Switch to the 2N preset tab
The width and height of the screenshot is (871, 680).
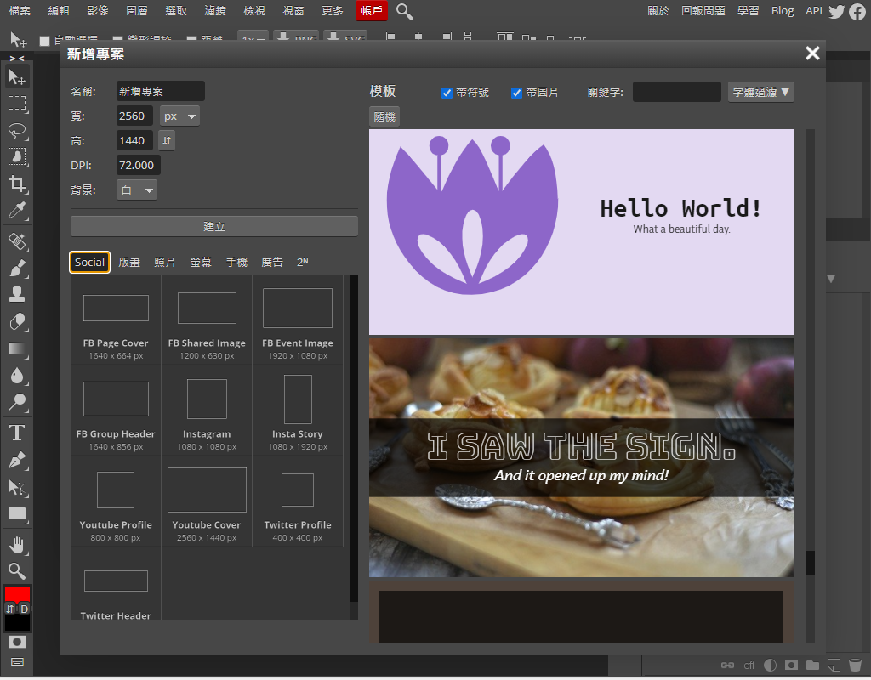[x=302, y=262]
